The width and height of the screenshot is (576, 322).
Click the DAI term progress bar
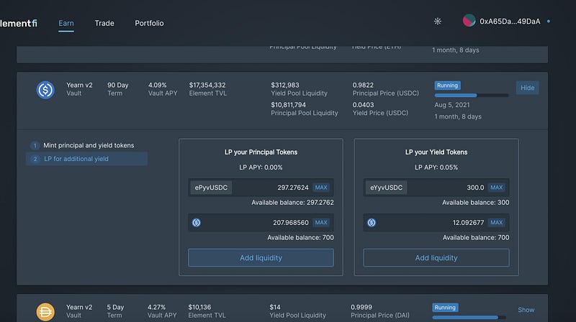[x=469, y=317]
